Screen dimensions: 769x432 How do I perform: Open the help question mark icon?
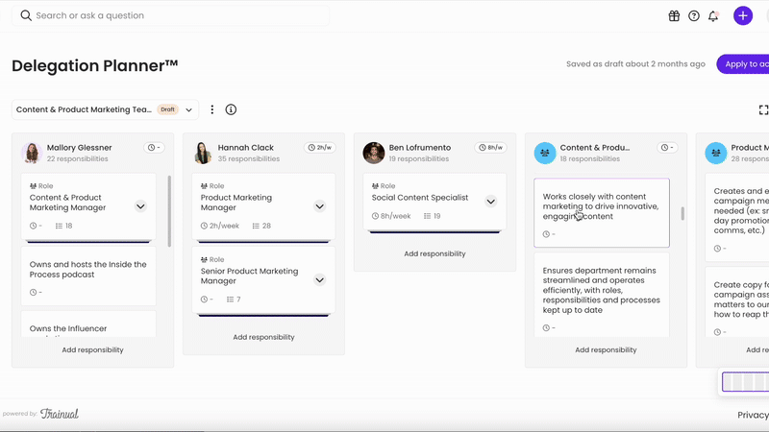693,15
